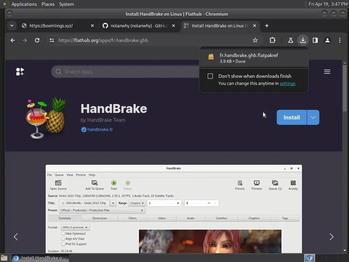Close the boomlings.xyz tab

click(x=92, y=26)
